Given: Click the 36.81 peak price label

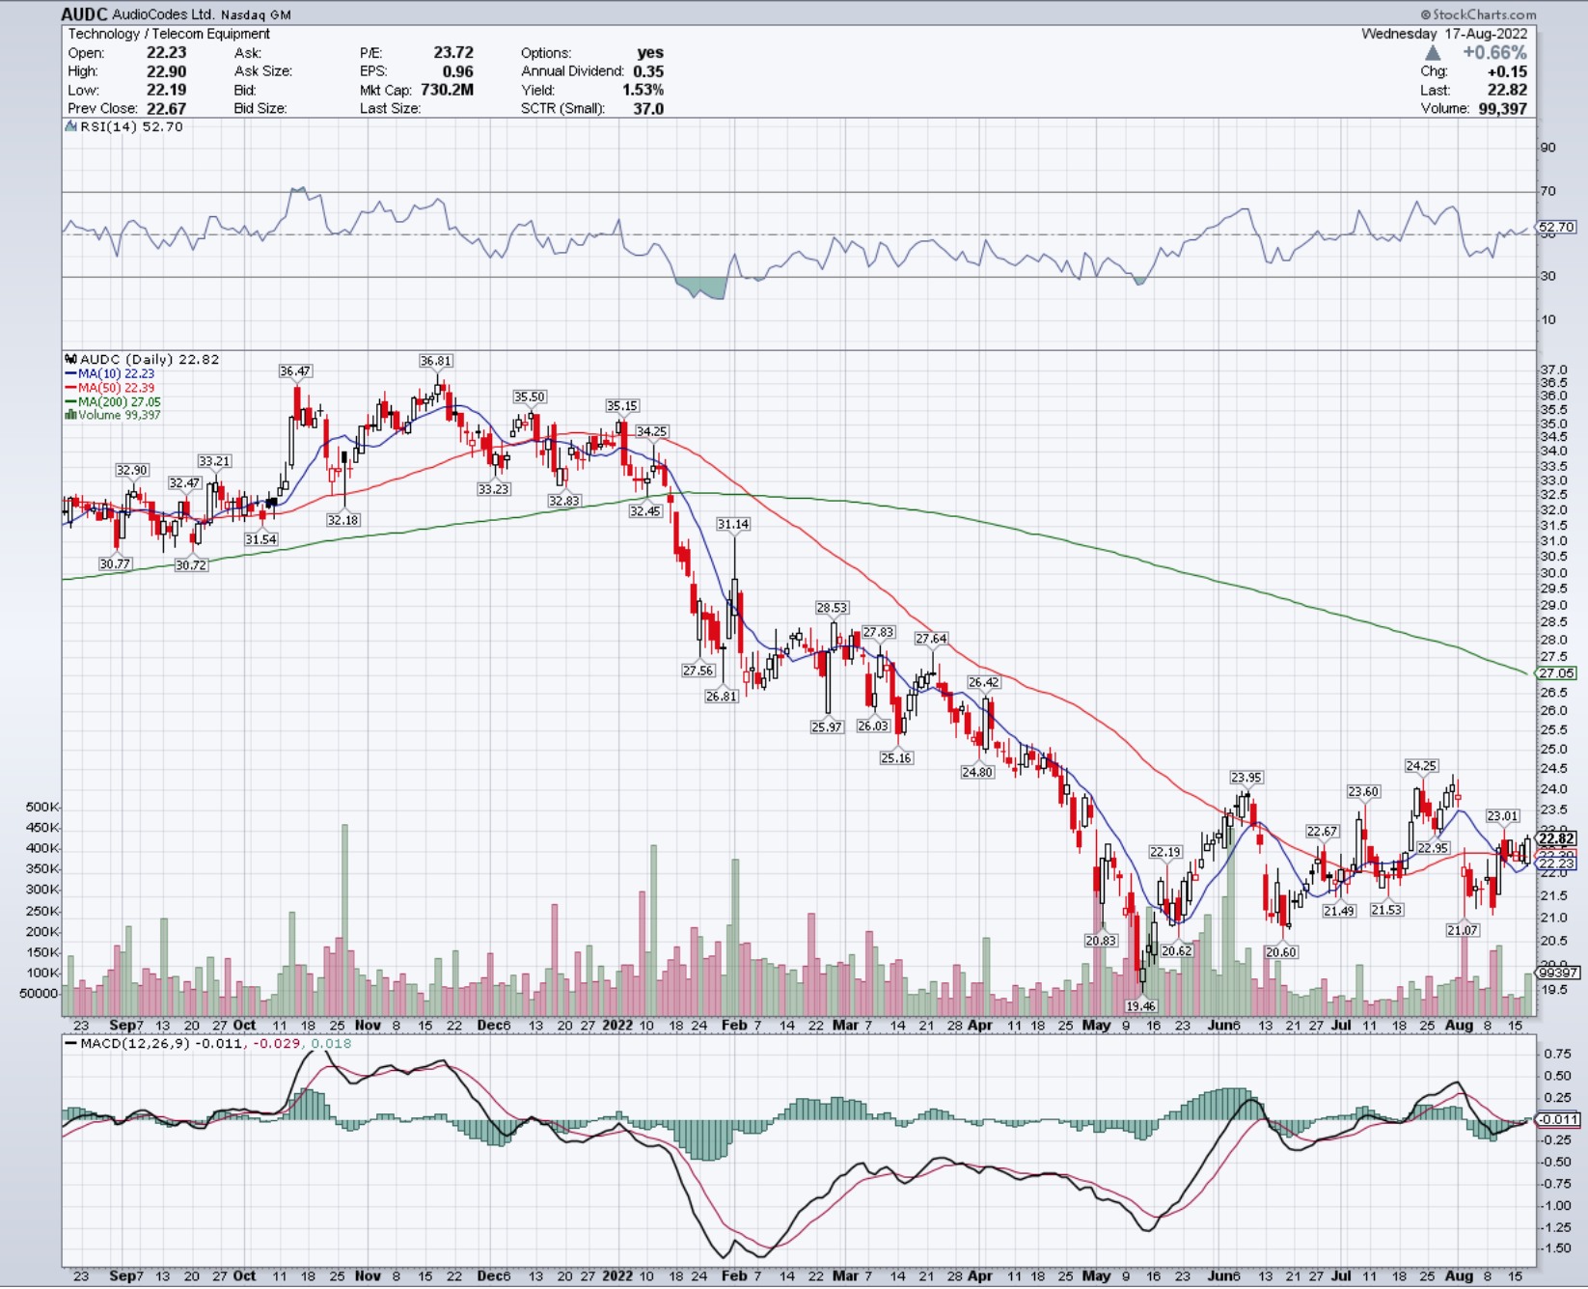Looking at the screenshot, I should (x=435, y=361).
